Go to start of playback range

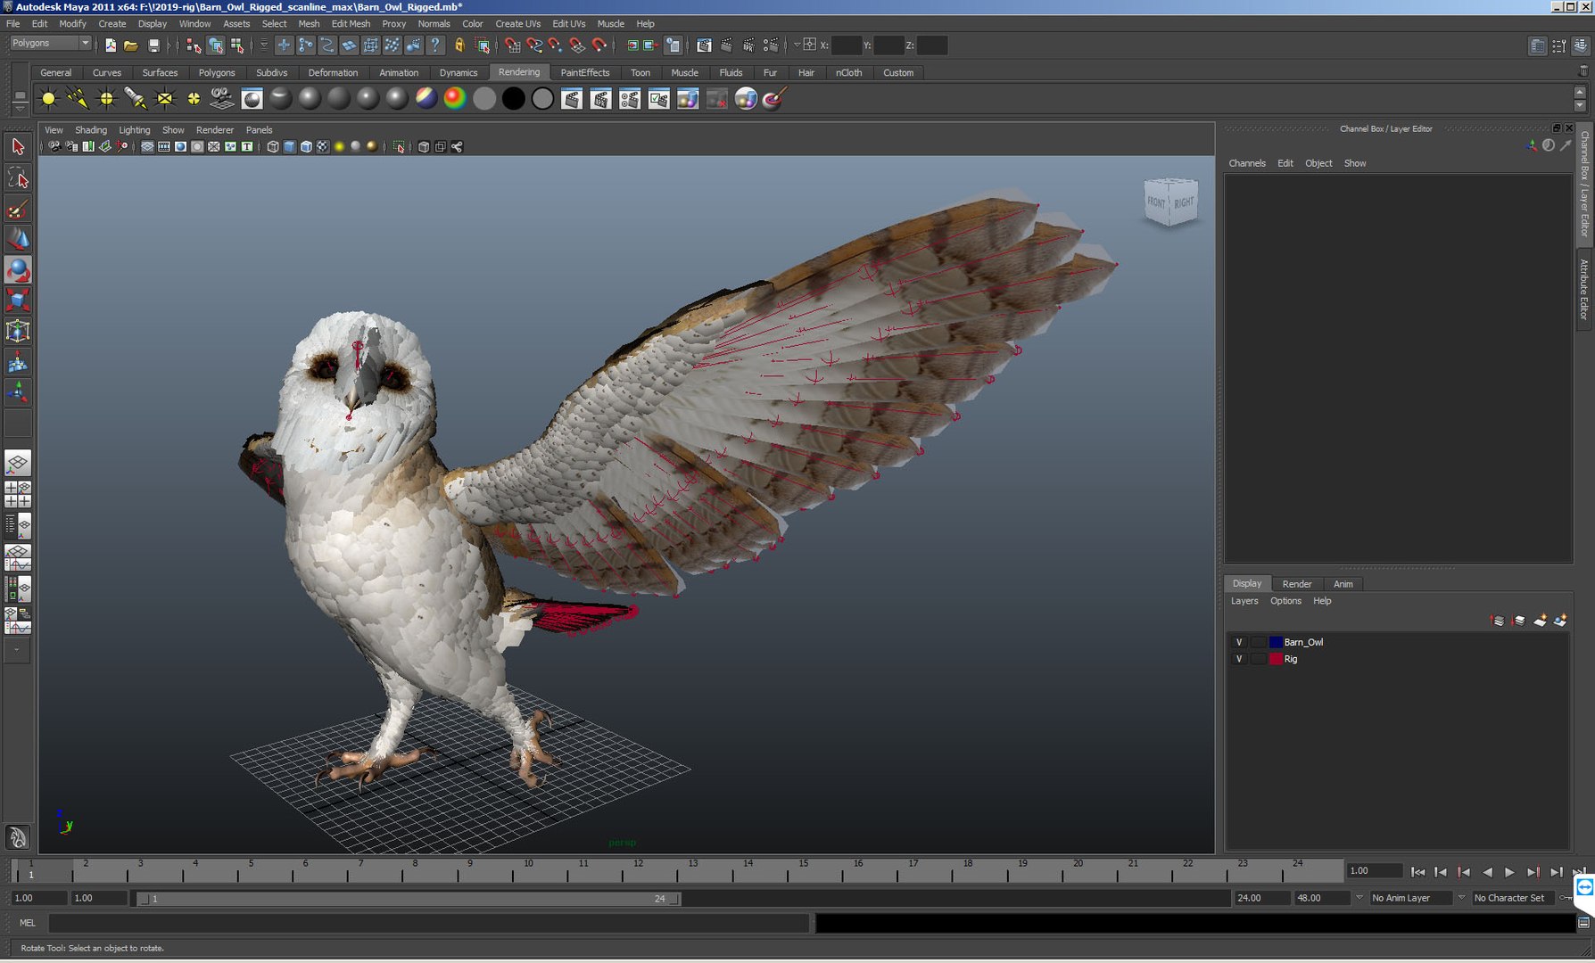point(1418,872)
